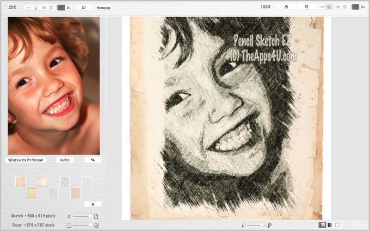
Task: Click large page icon right of Sketch slider
Action: (x=96, y=216)
